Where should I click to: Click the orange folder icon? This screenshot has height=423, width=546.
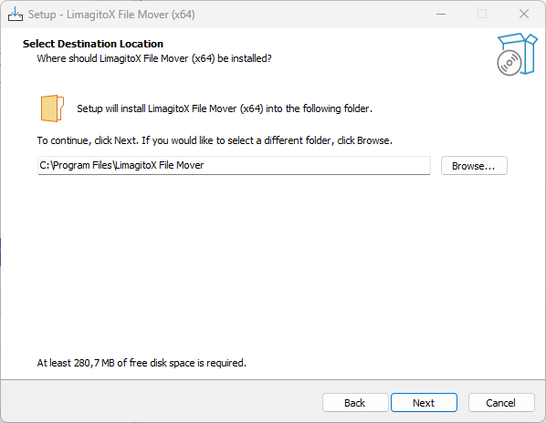[52, 108]
